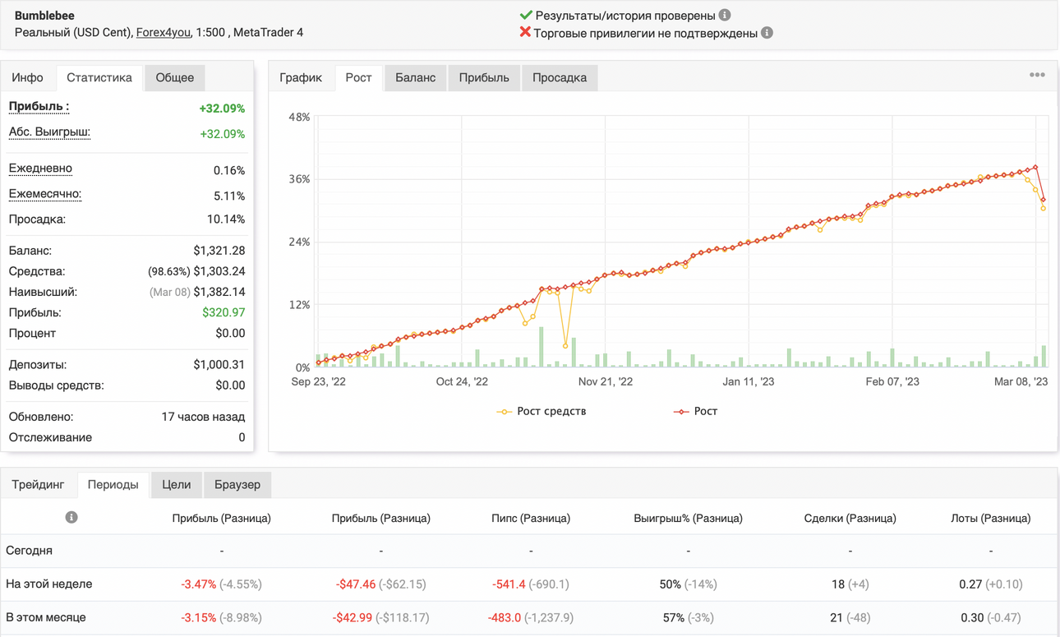1060x637 pixels.
Task: Click the Выигрыш% (Разница) column header
Action: click(x=688, y=519)
